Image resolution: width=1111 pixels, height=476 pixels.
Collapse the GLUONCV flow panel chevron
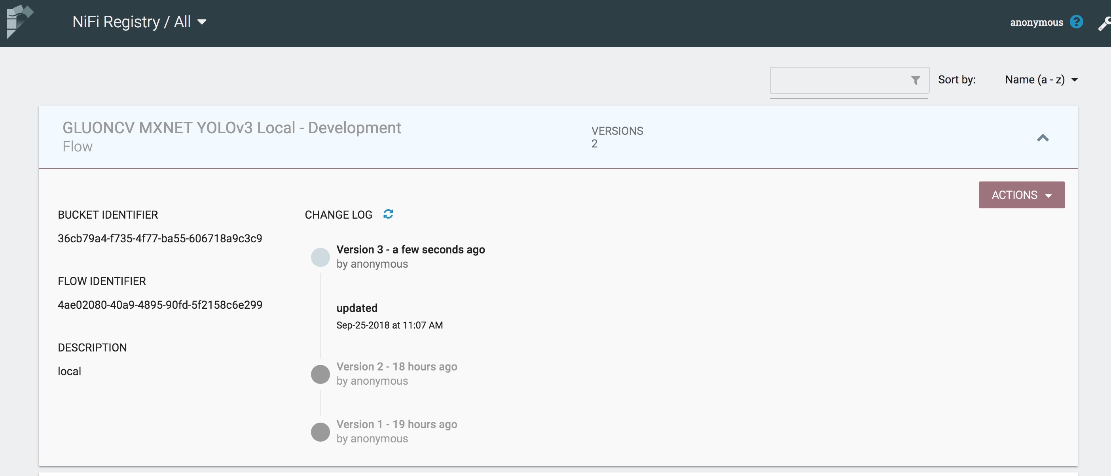tap(1043, 138)
